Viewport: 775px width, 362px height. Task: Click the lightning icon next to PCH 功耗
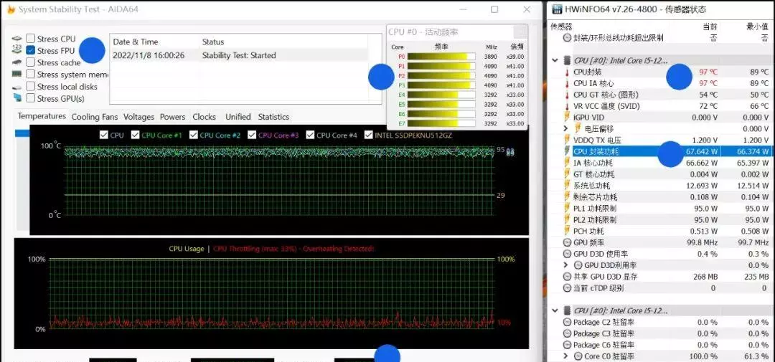tap(568, 231)
